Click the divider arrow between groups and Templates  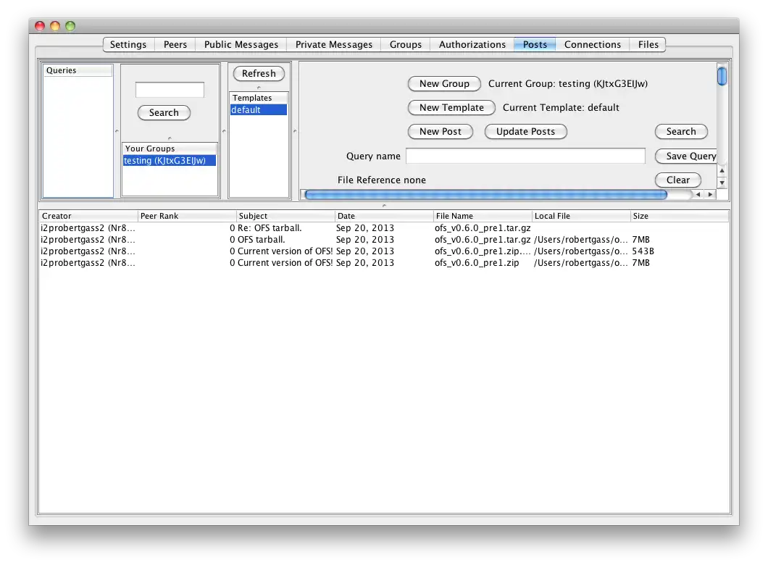[x=224, y=131]
